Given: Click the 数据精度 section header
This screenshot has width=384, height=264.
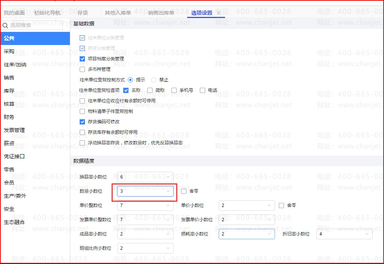Looking at the screenshot, I should (84, 161).
